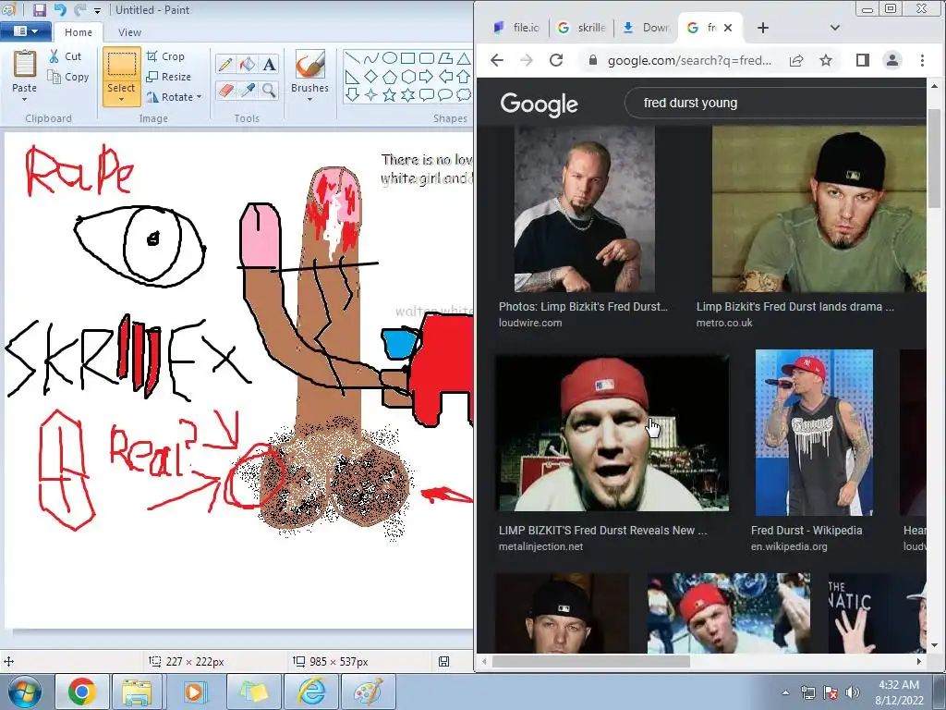
Task: Expand the Brushes dropdown arrow
Action: pyautogui.click(x=310, y=100)
